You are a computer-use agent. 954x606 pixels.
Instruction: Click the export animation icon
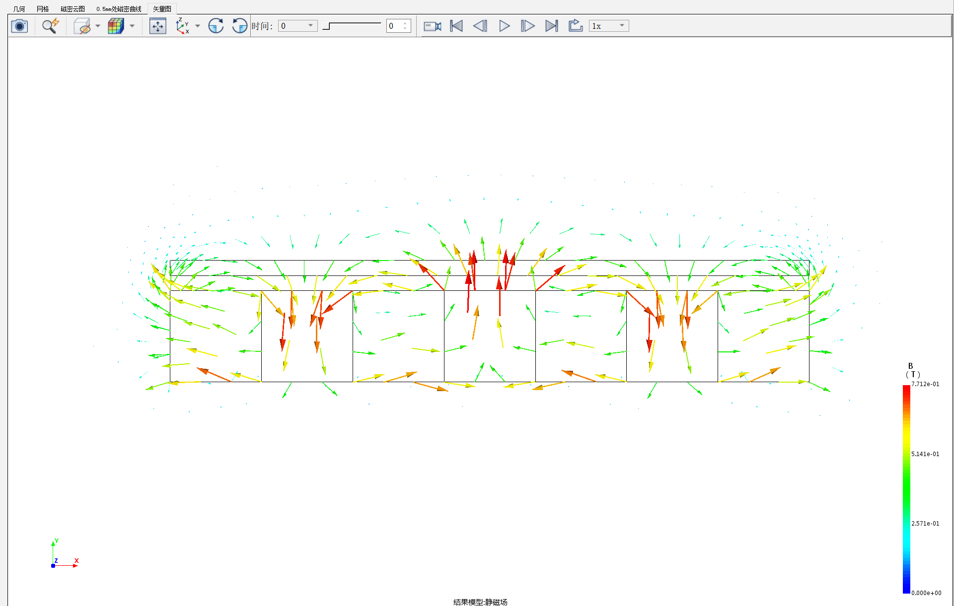(576, 26)
